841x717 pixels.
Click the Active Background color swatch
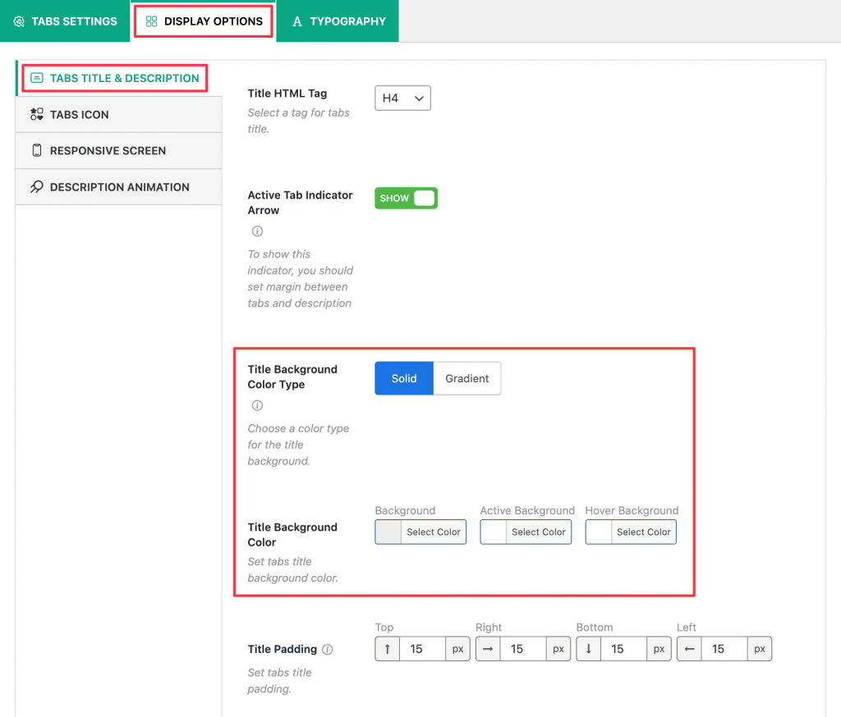click(x=494, y=532)
